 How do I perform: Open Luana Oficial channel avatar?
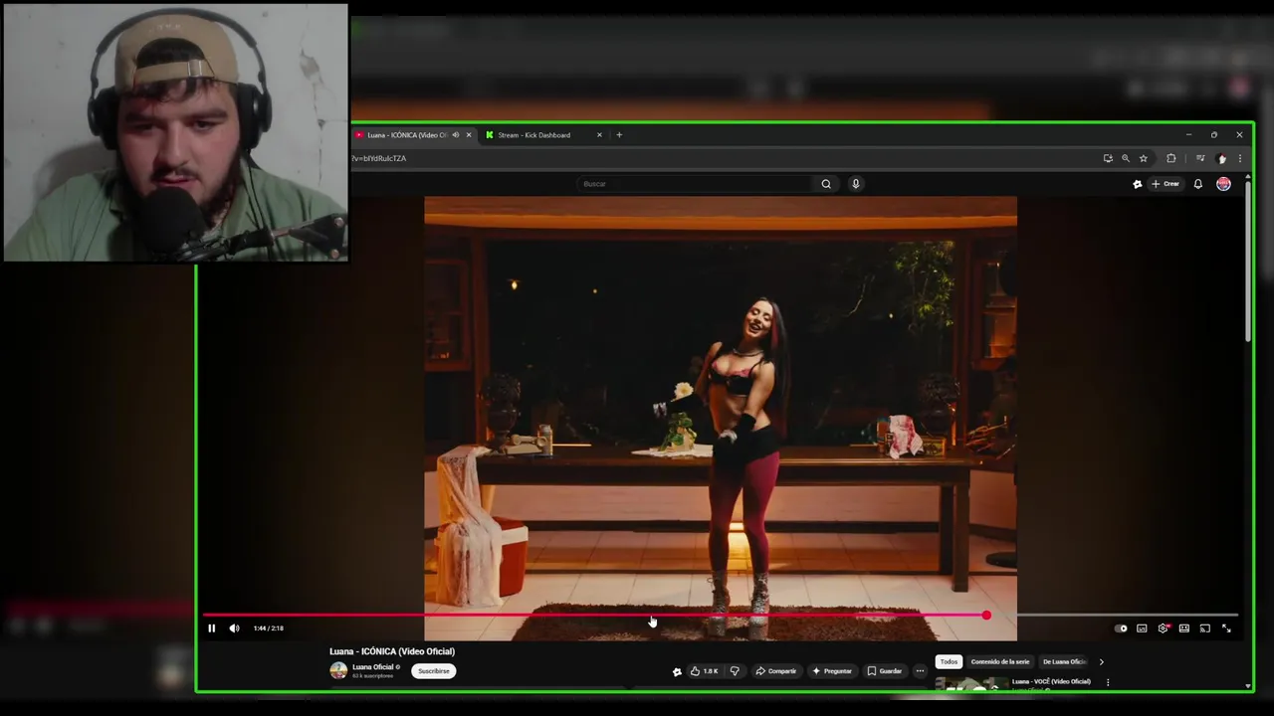point(338,671)
